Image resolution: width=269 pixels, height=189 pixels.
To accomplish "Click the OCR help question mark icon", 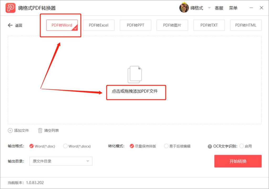I will pyautogui.click(x=210, y=146).
